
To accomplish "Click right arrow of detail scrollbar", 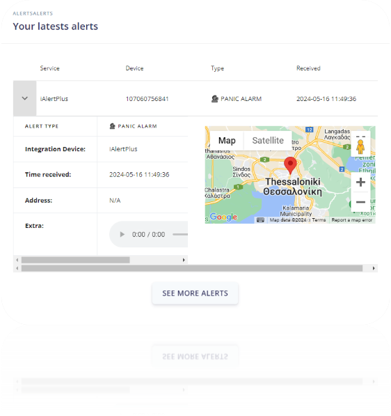I will point(184,260).
